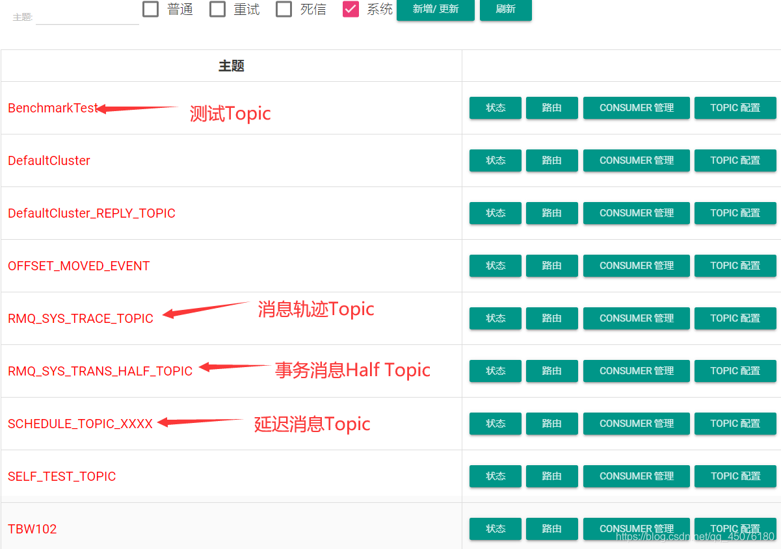Enable the 重试 topic filter checkbox
Image resolution: width=781 pixels, height=549 pixels.
(x=218, y=9)
